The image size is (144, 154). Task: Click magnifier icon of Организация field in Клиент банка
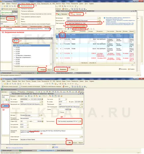[x=100, y=18]
